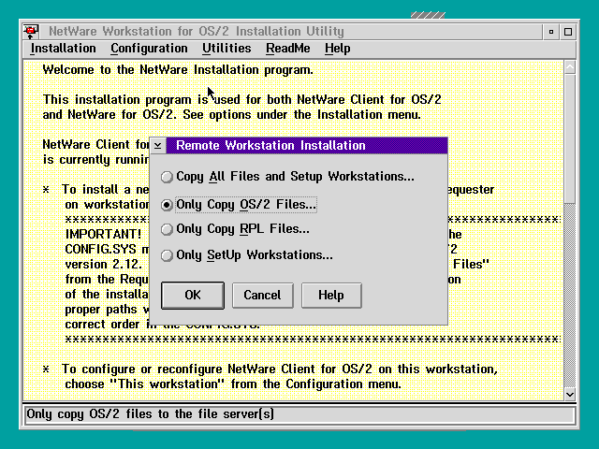The image size is (599, 449).
Task: Click the word 'IMPORTANT!' in the text pane
Action: [103, 234]
